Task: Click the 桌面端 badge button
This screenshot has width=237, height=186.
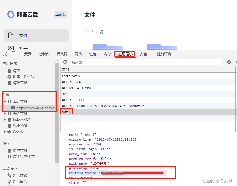Action: click(x=61, y=14)
